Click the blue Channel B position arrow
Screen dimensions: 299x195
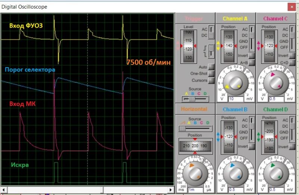pyautogui.click(x=218, y=137)
